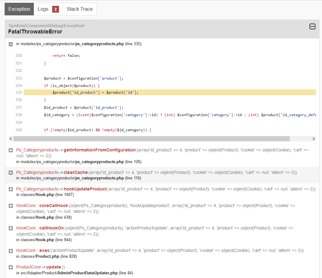This screenshot has height=278, width=322.
Task: Expand the HookCore exec trace entry
Action: [x=11, y=251]
